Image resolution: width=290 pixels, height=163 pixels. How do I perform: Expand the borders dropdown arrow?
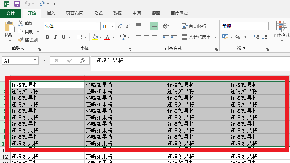tap(85, 37)
